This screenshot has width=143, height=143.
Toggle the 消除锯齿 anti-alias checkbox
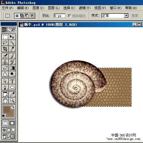point(69,16)
